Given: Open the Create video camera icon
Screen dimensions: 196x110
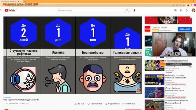Looking at the screenshot, I should click(x=175, y=10).
